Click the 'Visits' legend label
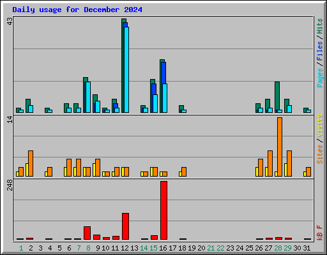 pyautogui.click(x=319, y=126)
